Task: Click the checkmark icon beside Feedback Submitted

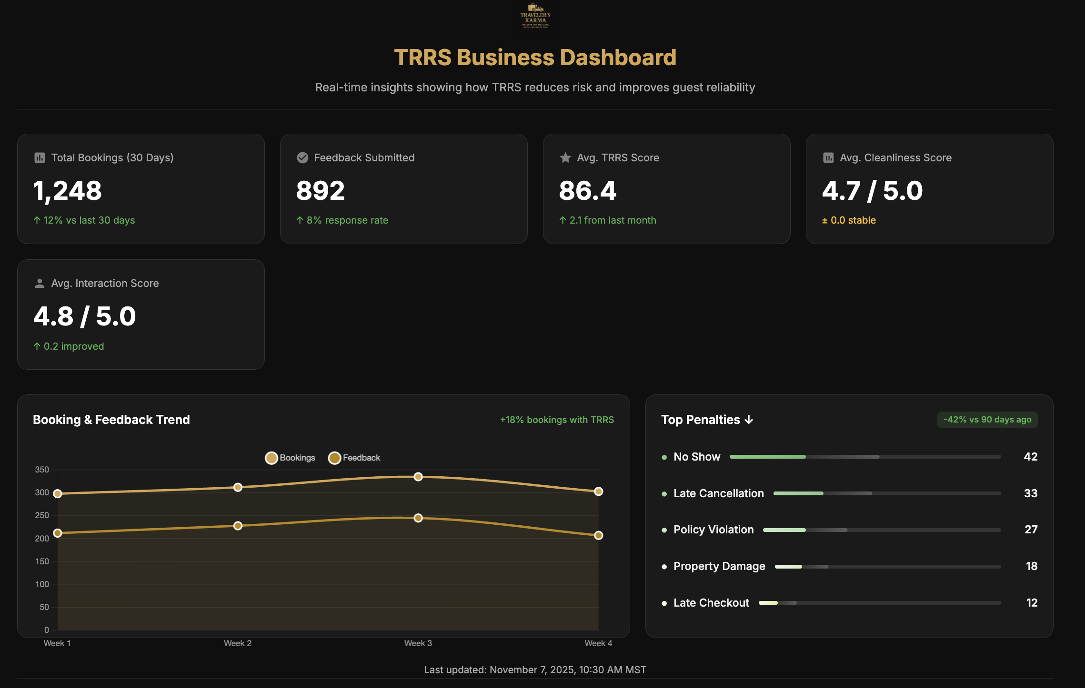Action: tap(302, 157)
